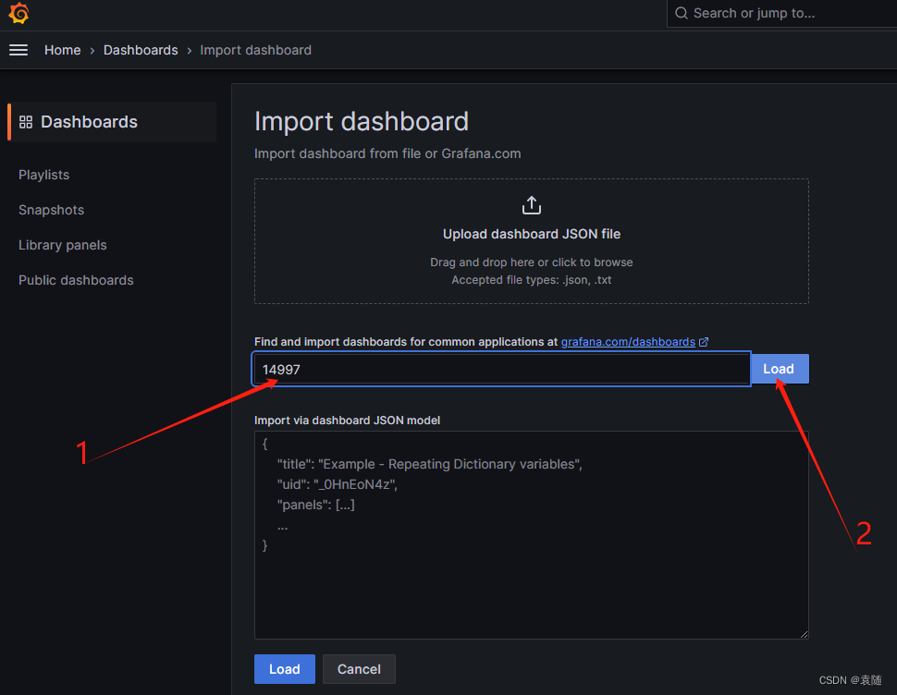Click the upload icon above 'Upload dashboard JSON file'

pyautogui.click(x=532, y=204)
